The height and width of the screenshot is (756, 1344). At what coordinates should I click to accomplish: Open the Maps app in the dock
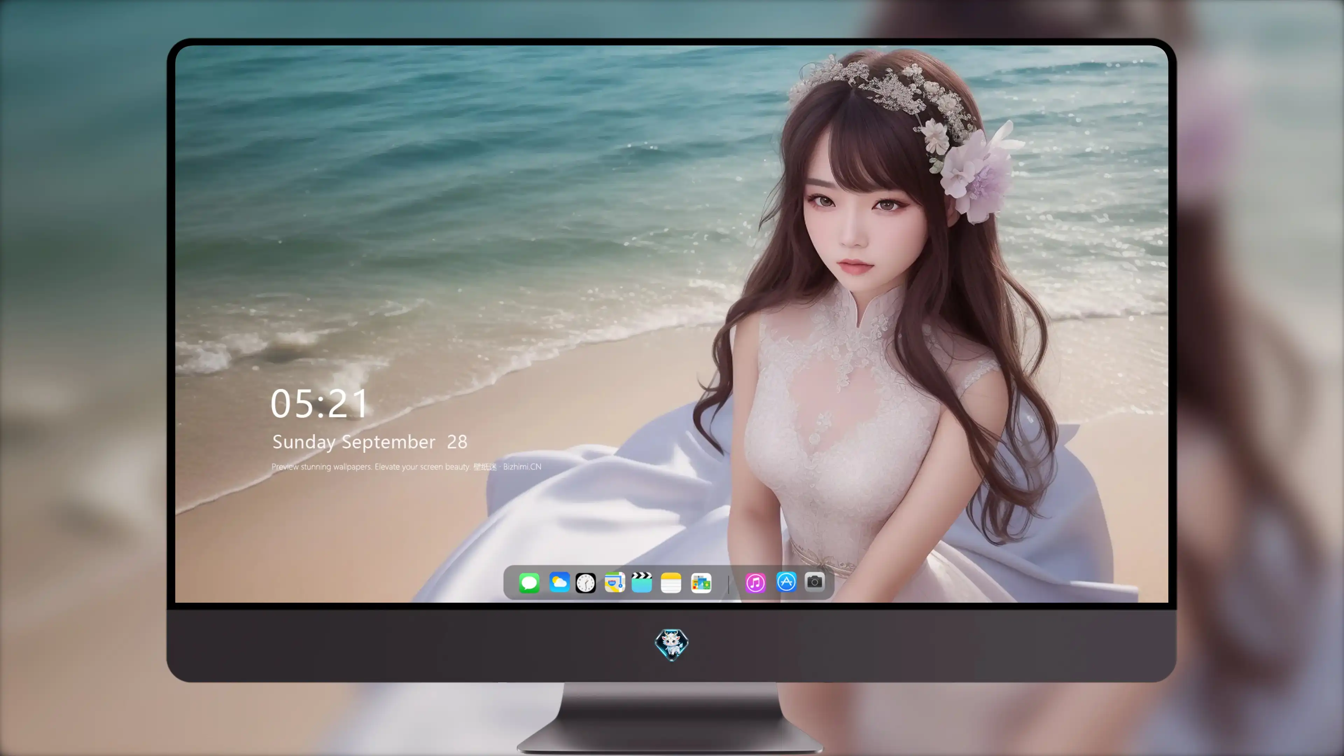(615, 582)
